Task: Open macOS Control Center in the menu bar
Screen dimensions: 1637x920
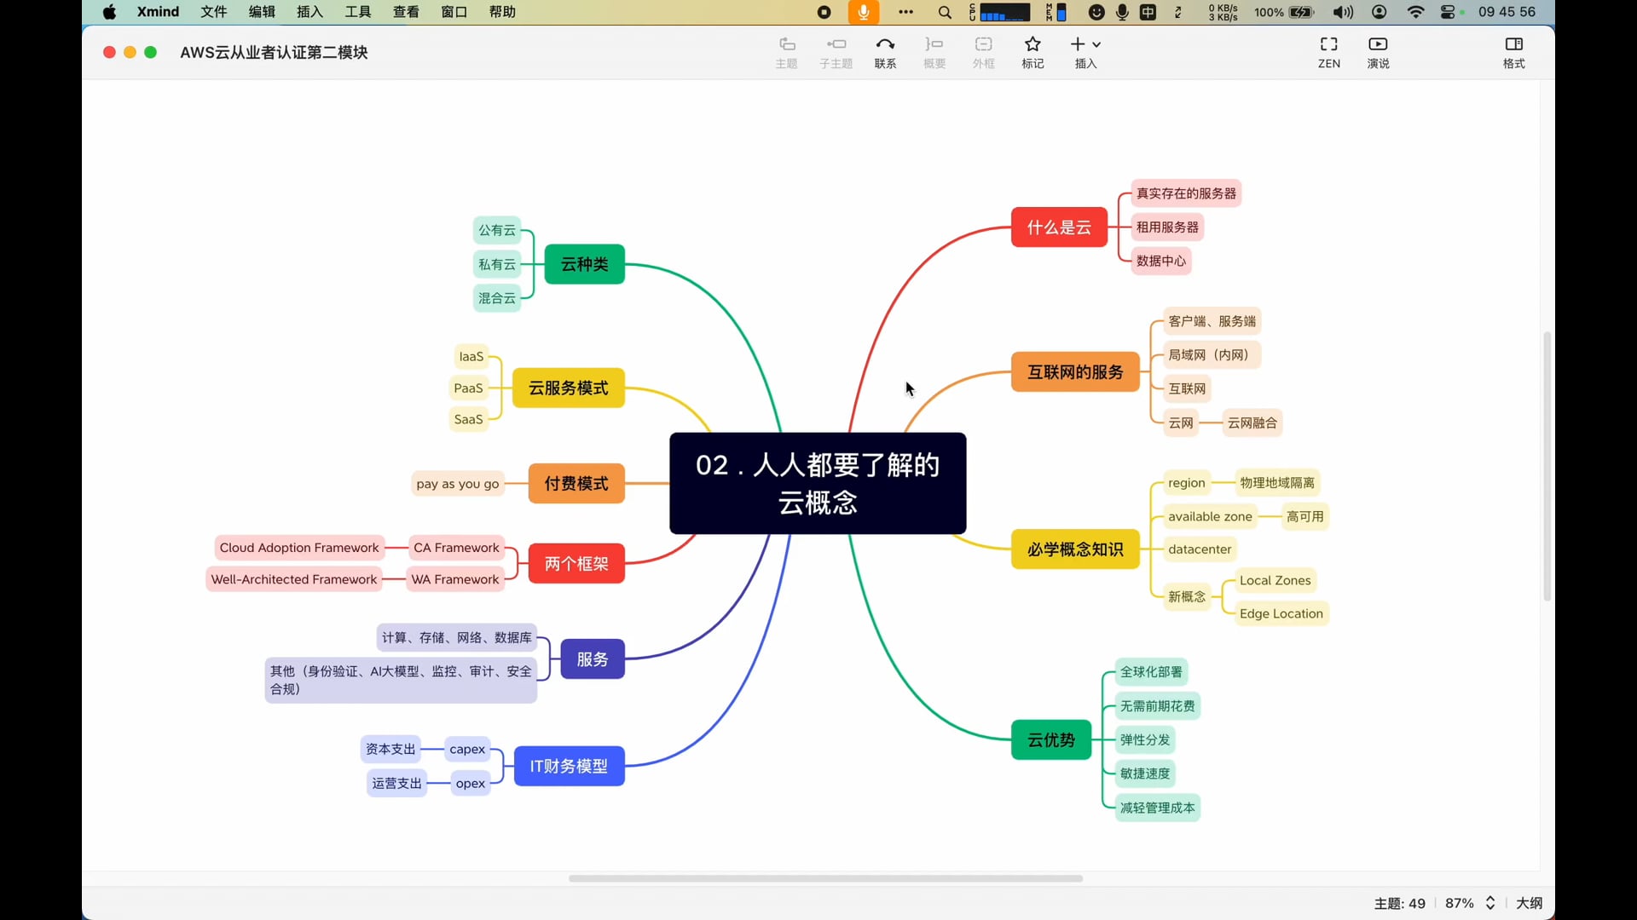Action: point(1448,12)
